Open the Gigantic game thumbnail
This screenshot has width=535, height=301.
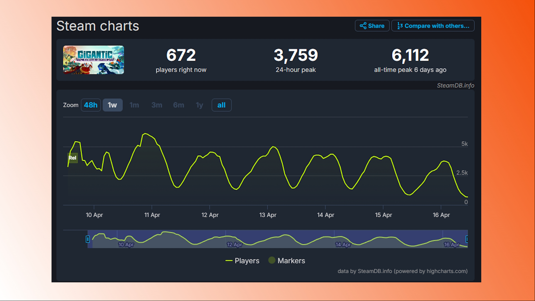pos(94,60)
